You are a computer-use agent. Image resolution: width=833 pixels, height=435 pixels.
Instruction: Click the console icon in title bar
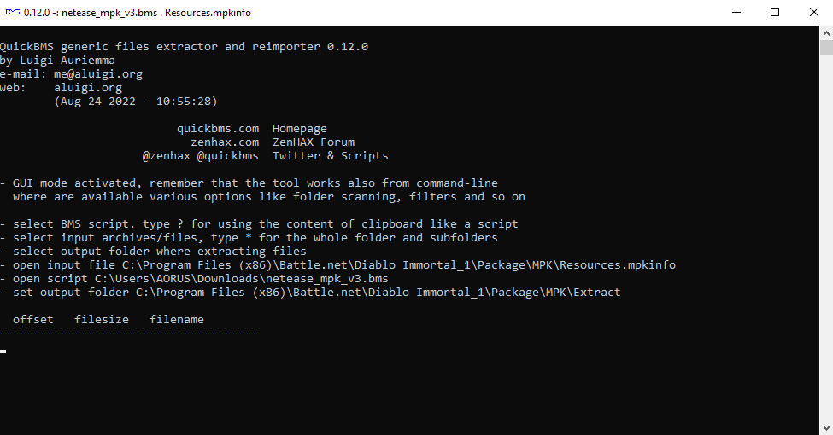(13, 12)
